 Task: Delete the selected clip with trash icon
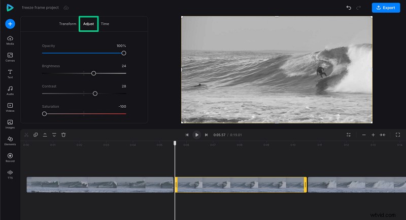pos(63,135)
